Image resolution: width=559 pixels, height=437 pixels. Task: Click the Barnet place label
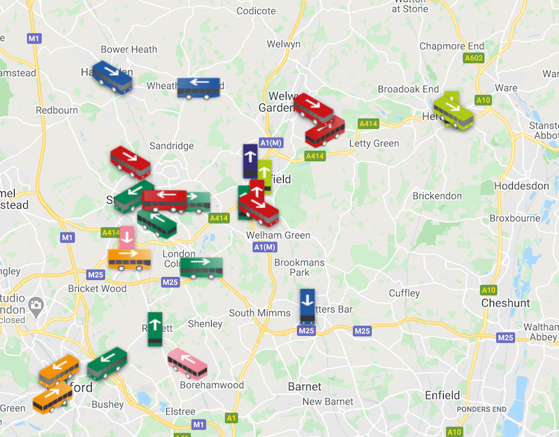coord(305,387)
